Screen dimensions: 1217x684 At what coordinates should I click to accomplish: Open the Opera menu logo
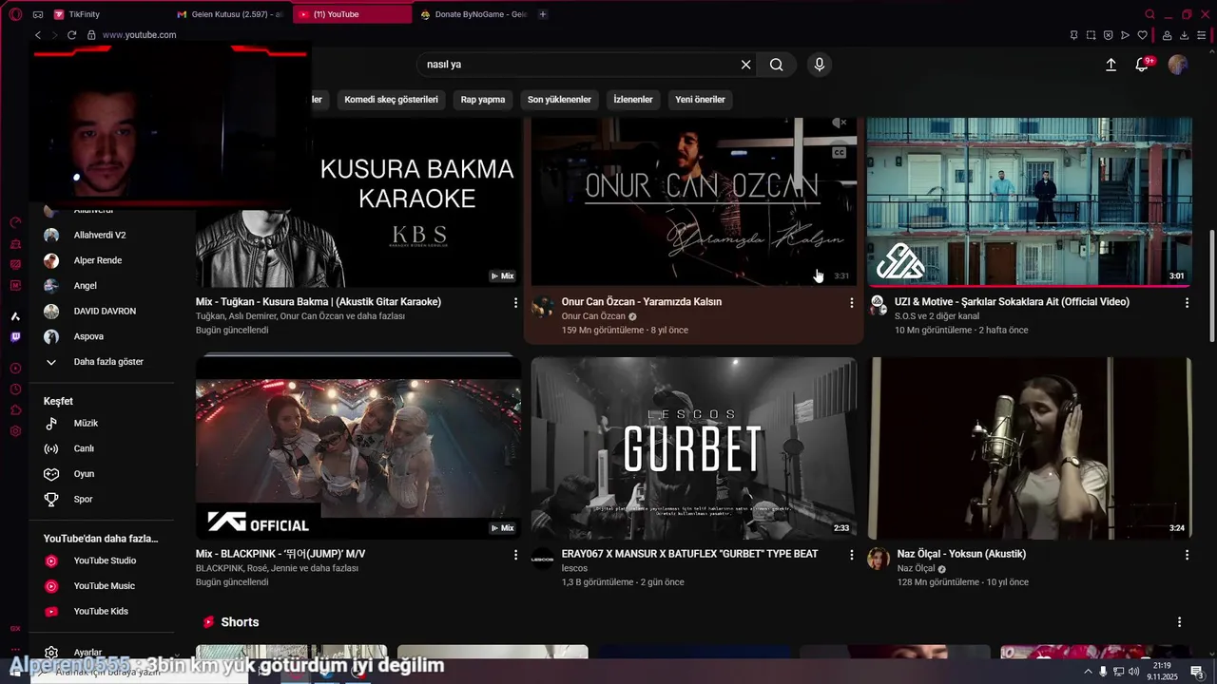pyautogui.click(x=15, y=14)
